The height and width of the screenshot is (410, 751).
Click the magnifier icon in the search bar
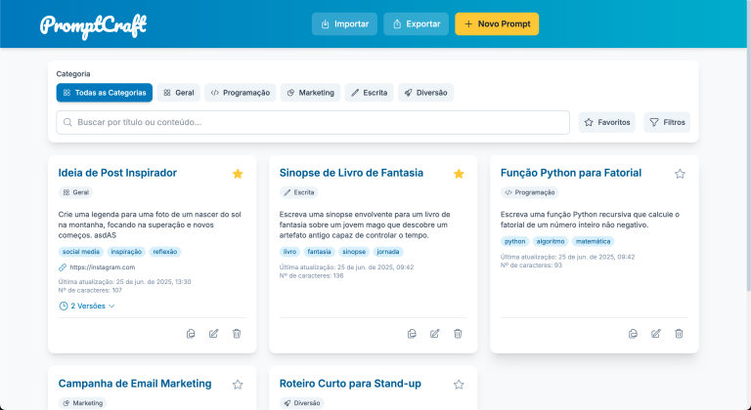(68, 122)
